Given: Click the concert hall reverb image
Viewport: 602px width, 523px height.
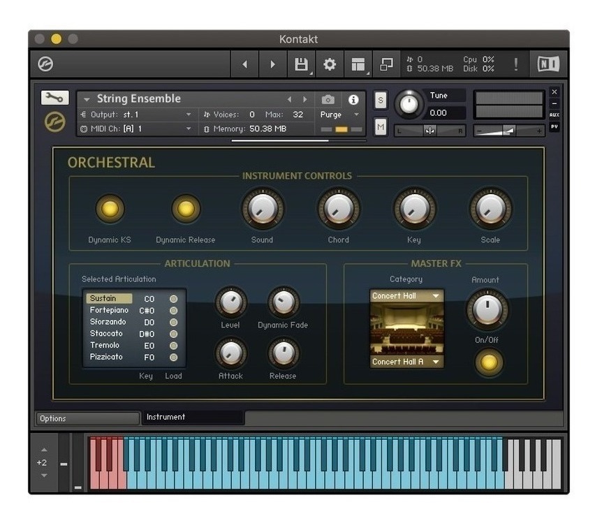Looking at the screenshot, I should (x=406, y=329).
